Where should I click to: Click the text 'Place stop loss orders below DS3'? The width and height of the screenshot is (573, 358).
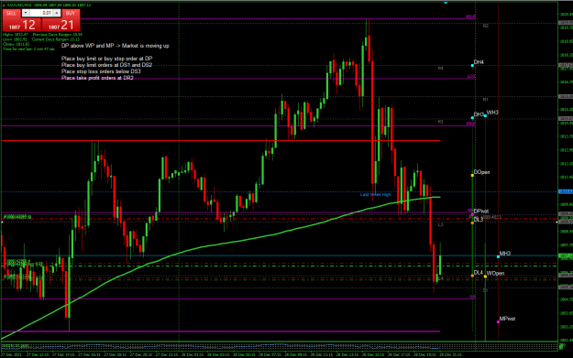(101, 71)
